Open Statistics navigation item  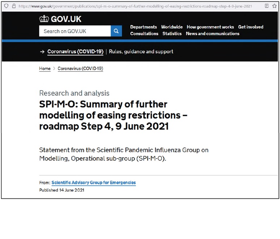coord(172,34)
